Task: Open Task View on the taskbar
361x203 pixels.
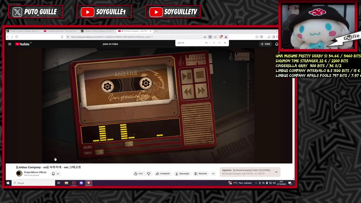Action: coord(59,183)
